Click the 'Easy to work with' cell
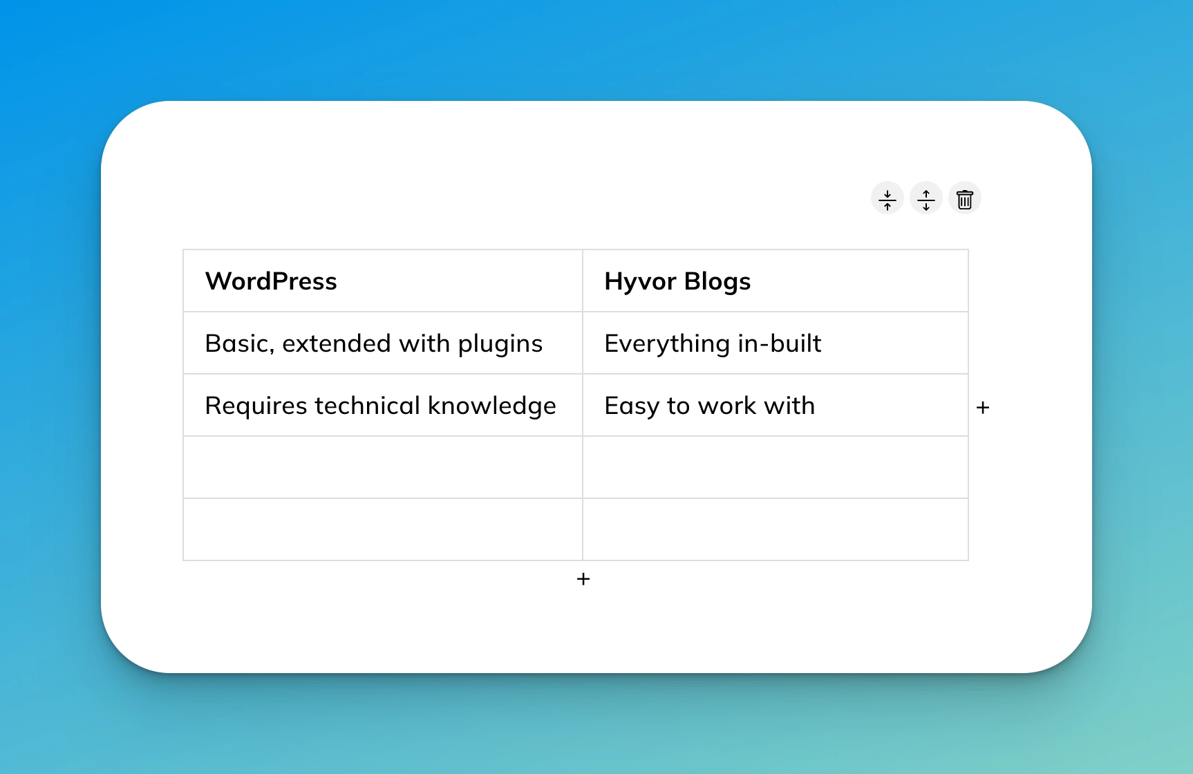Screen dimensions: 1193x774 [x=776, y=406]
